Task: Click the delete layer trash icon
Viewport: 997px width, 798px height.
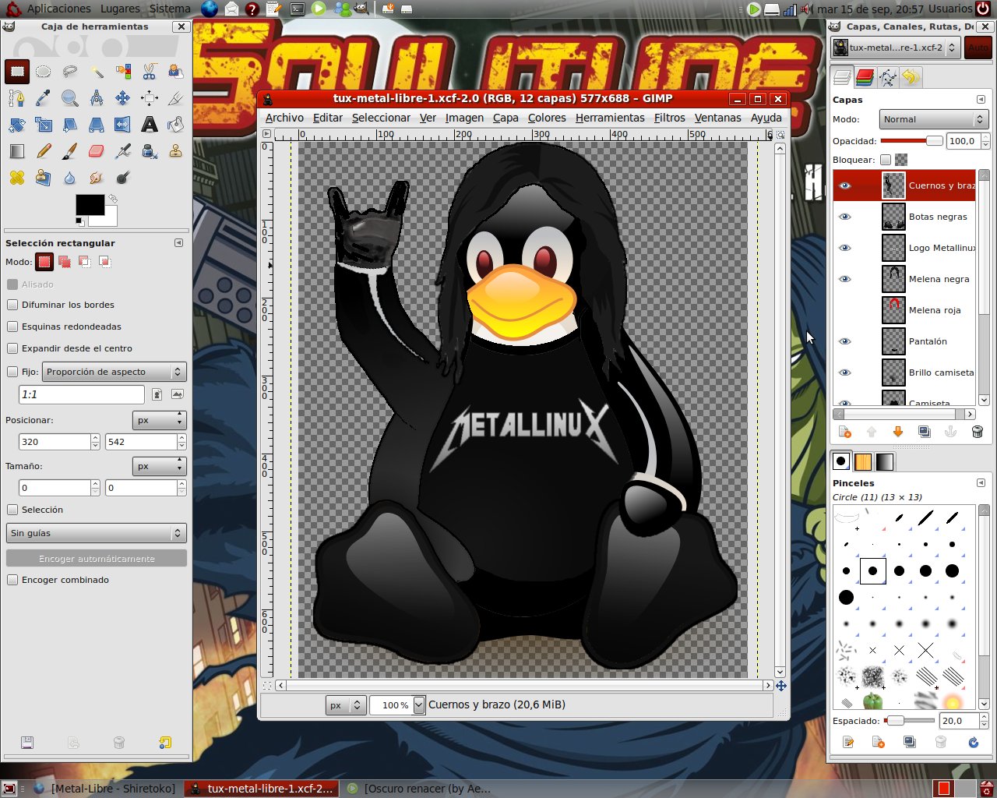Action: pyautogui.click(x=978, y=432)
